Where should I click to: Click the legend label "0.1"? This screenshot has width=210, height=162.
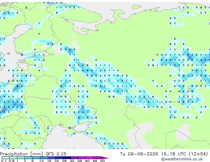pyautogui.click(x=4, y=161)
